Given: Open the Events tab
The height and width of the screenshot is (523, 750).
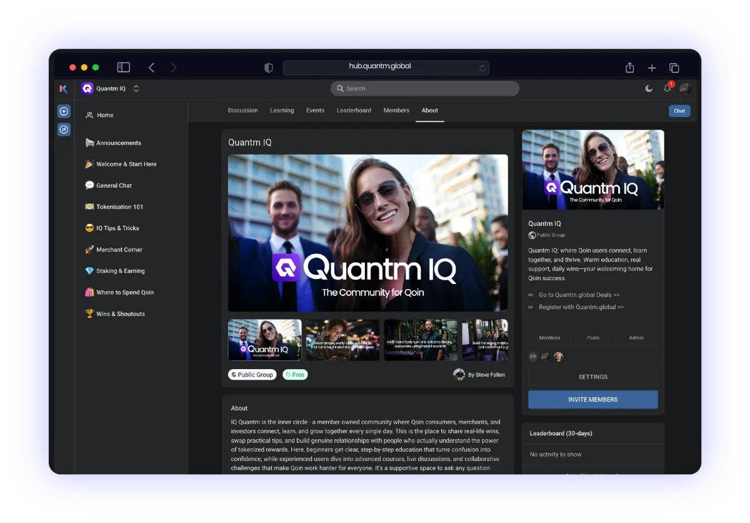Looking at the screenshot, I should [x=315, y=111].
